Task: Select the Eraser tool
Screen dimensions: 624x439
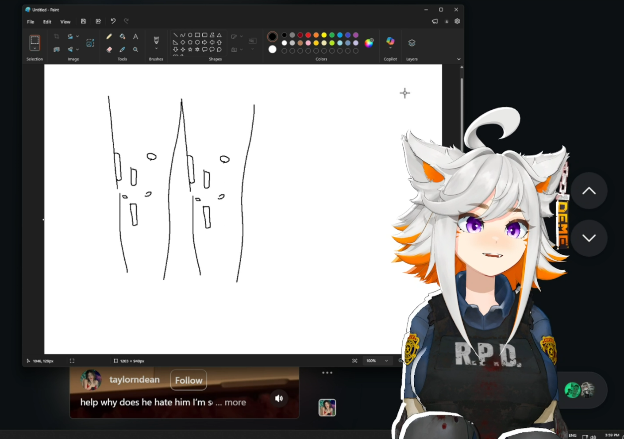Action: pyautogui.click(x=109, y=49)
